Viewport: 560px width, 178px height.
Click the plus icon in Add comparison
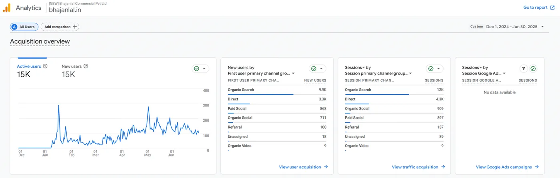point(75,27)
